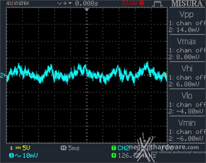Click the channel 1 5V scale readout
206x163 pixels.
[26, 148]
